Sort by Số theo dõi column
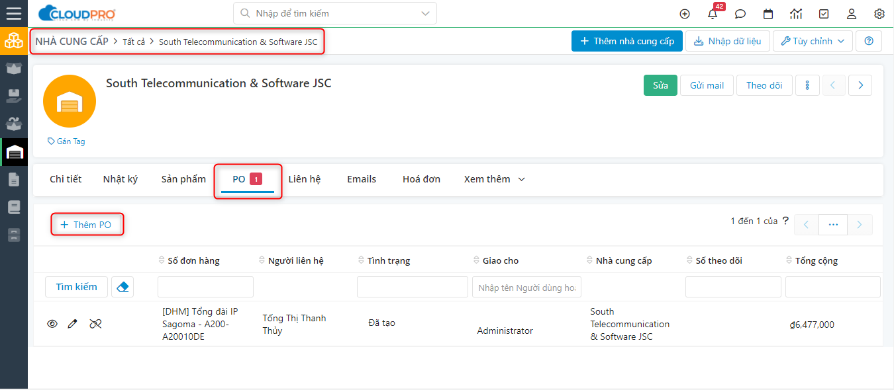The width and height of the screenshot is (894, 390). pos(715,260)
